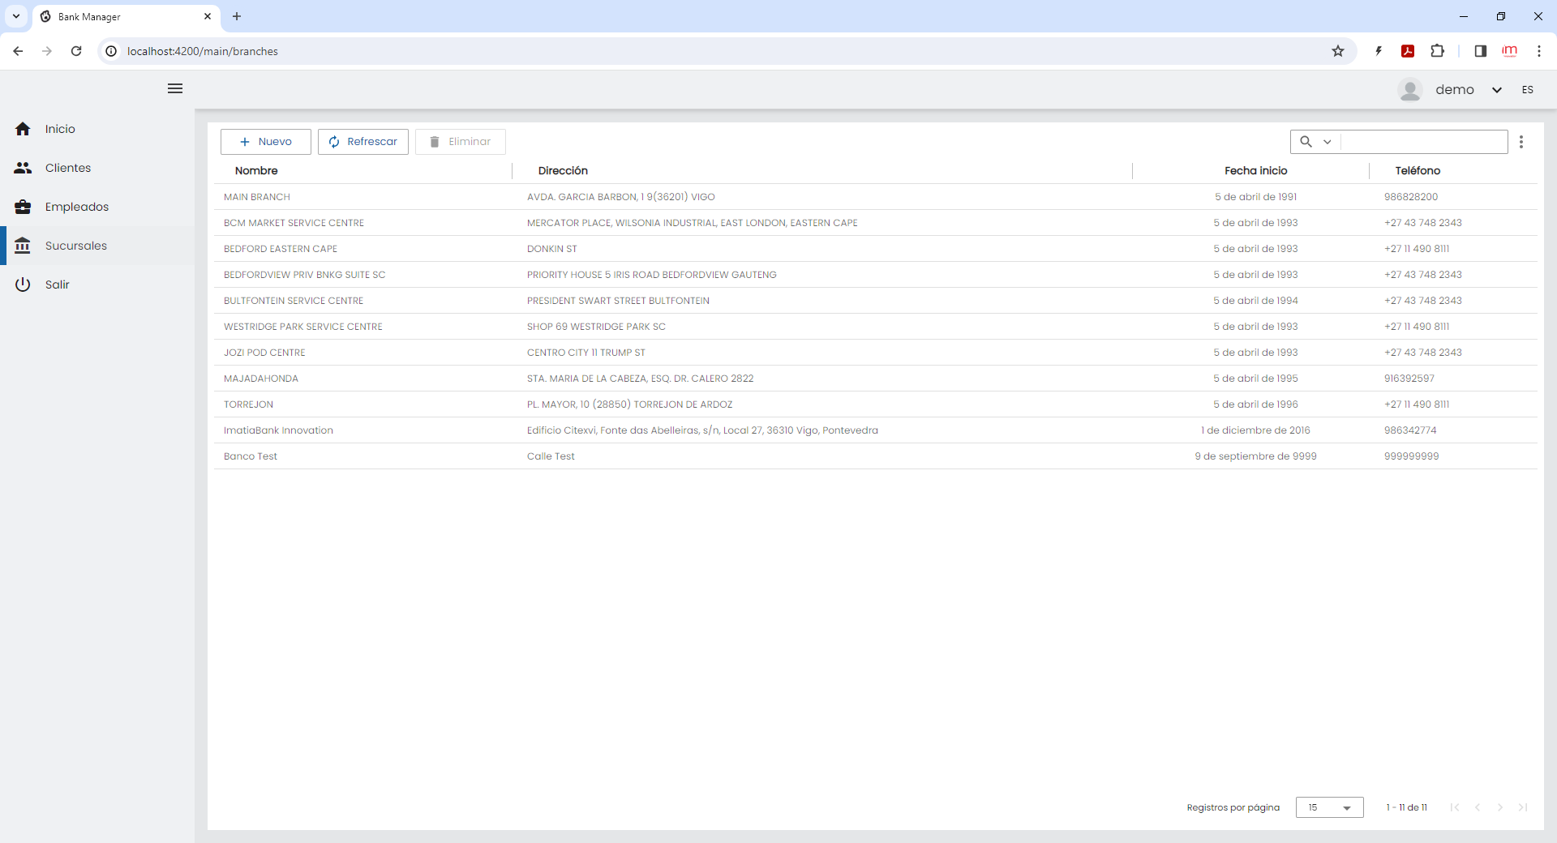Viewport: 1557px width, 843px height.
Task: Focus the table search input field
Action: point(1424,142)
